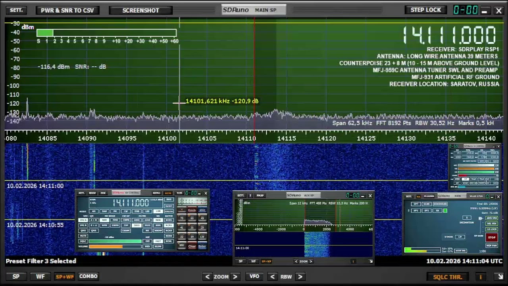Select the WFM FM mode
Viewport: 508px width, 286px height.
pos(104,225)
